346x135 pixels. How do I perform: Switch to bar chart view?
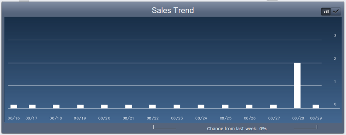pos(326,11)
